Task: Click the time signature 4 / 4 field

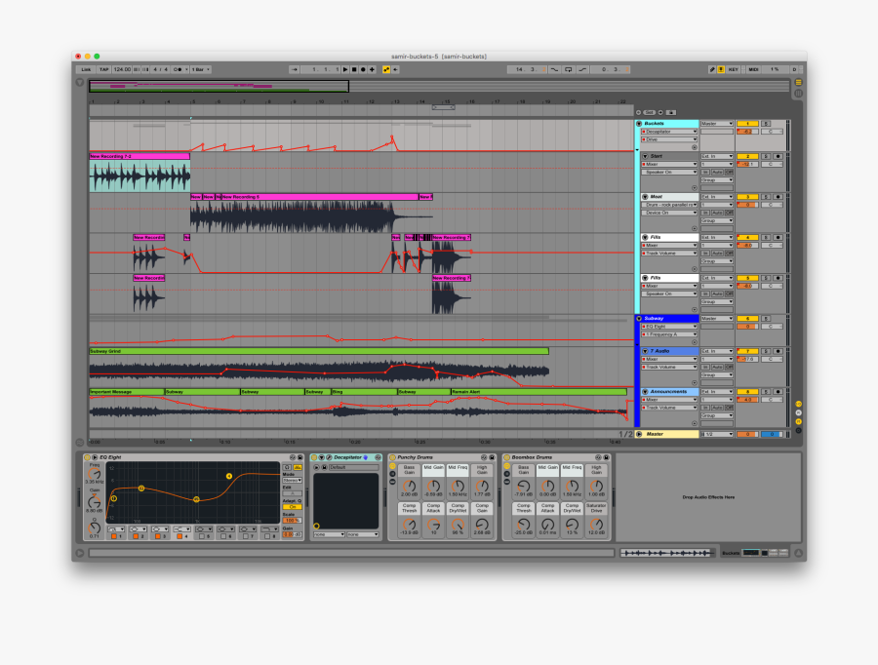Action: pyautogui.click(x=161, y=69)
